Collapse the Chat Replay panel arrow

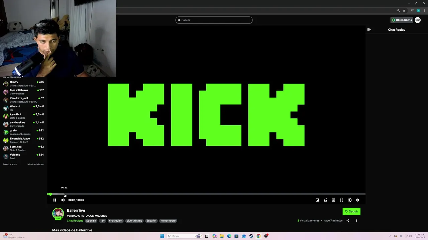369,30
